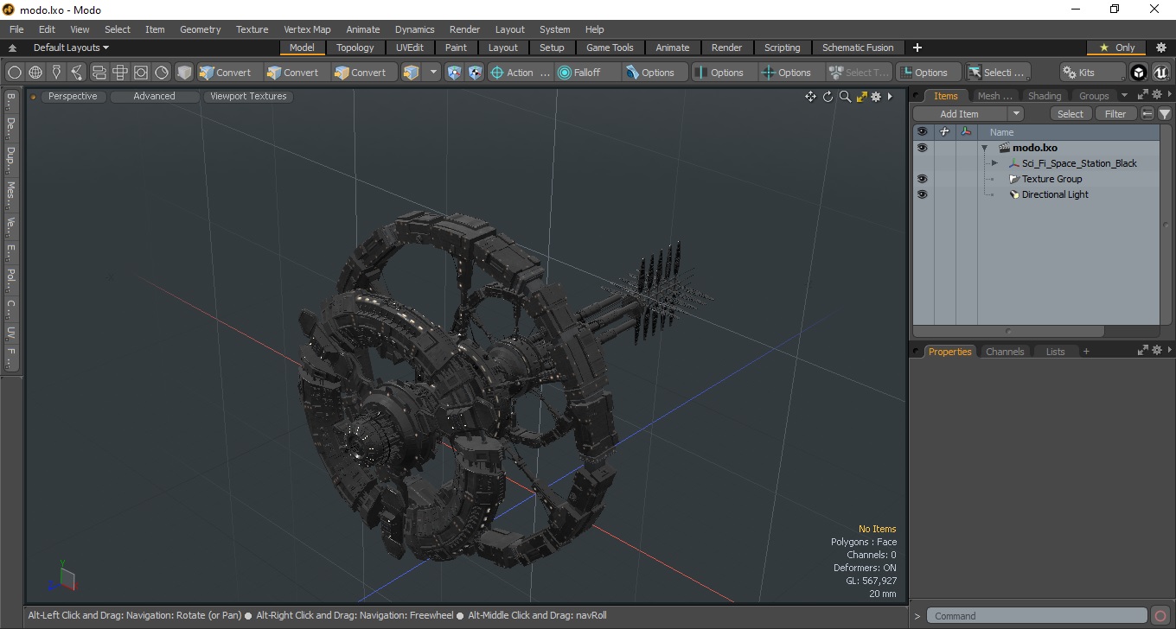Click the first shield-shaped toolbar icon
This screenshot has height=629, width=1176.
[454, 73]
